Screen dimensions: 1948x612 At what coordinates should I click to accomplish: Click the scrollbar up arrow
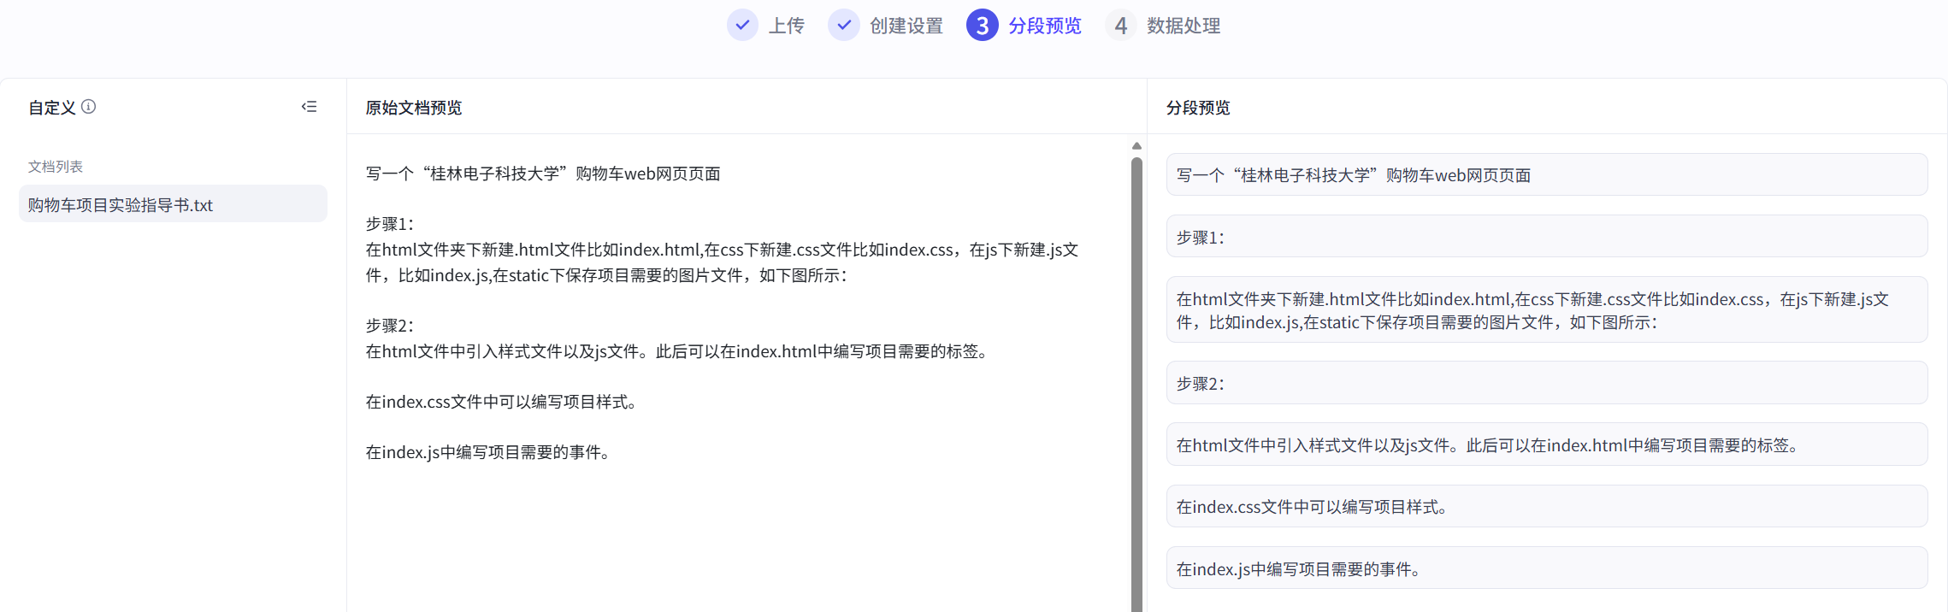pyautogui.click(x=1136, y=146)
